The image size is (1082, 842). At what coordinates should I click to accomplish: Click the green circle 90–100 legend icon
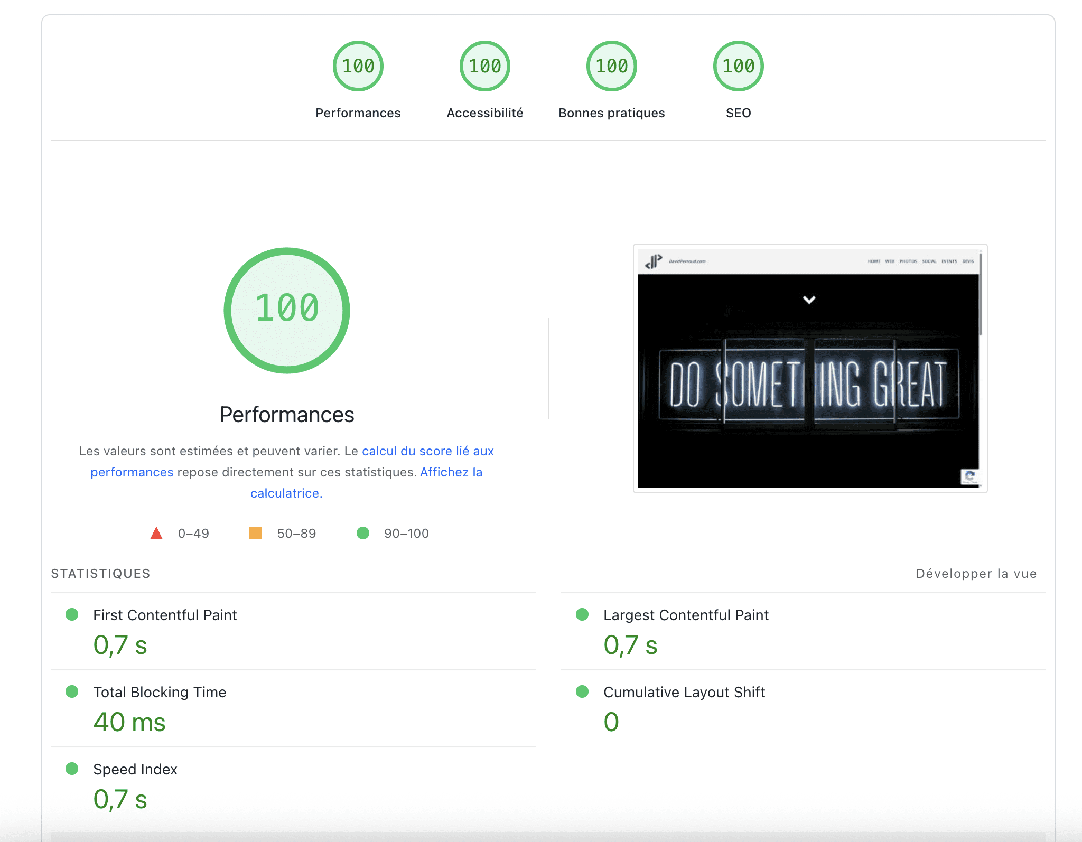363,533
